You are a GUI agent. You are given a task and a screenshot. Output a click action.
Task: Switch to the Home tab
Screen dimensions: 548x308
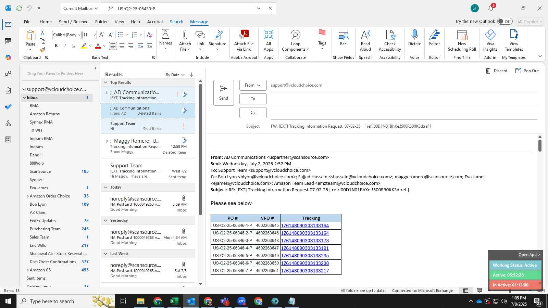coord(46,22)
